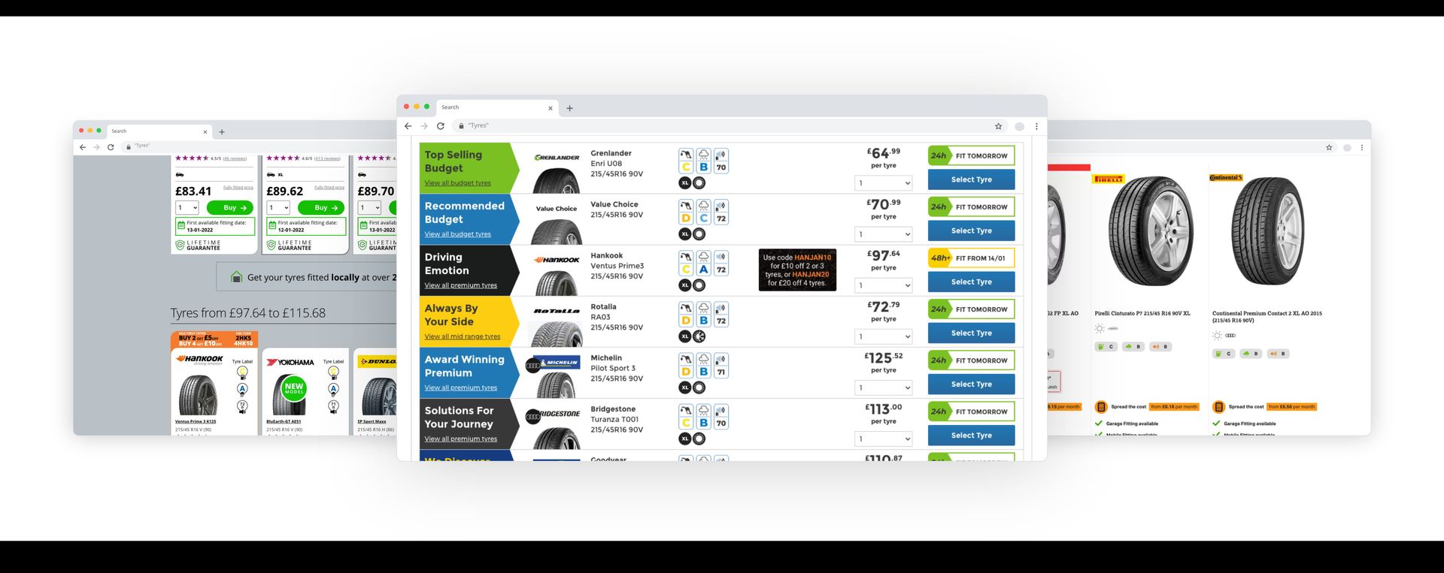Click the back arrow in the center browser window
Image resolution: width=1444 pixels, height=573 pixels.
point(408,126)
